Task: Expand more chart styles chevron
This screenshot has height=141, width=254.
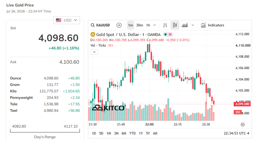Action: pyautogui.click(x=193, y=25)
